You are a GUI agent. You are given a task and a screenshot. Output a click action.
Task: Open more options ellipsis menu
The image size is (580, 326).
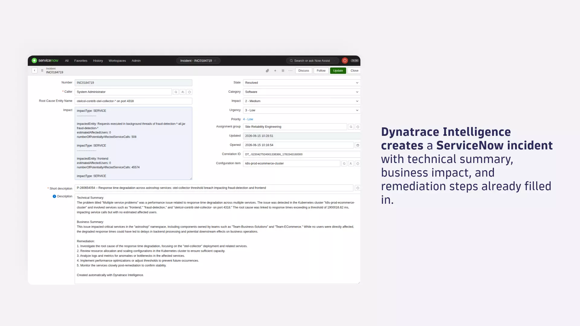click(290, 71)
